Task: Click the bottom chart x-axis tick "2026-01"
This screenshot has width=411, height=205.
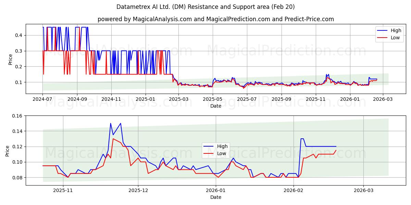Action: pos(216,190)
